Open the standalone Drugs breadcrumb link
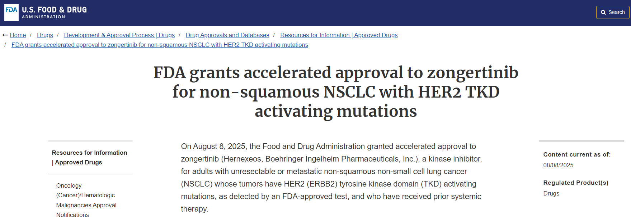Viewport: 631px width, 218px height. [x=45, y=35]
